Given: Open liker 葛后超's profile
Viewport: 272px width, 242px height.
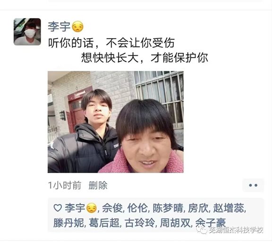Looking at the screenshot, I should pyautogui.click(x=104, y=223).
